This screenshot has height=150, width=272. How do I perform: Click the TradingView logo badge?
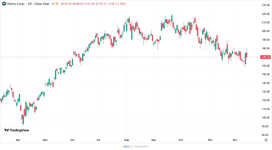17,130
